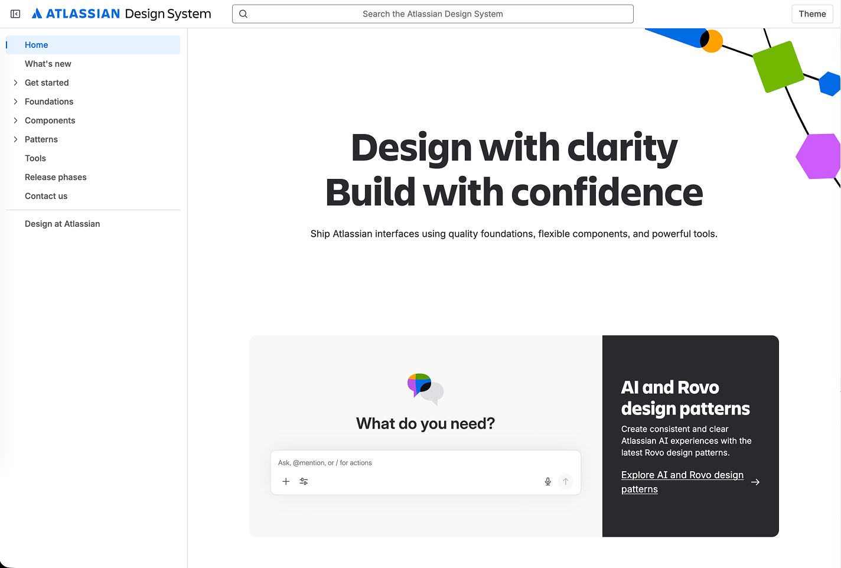Follow the Explore AI and Rovo design patterns link
Viewport: 841px width, 568px height.
682,475
